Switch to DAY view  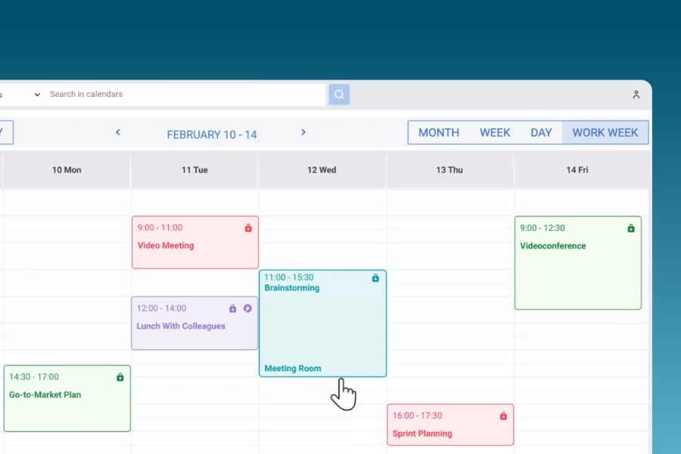(541, 132)
